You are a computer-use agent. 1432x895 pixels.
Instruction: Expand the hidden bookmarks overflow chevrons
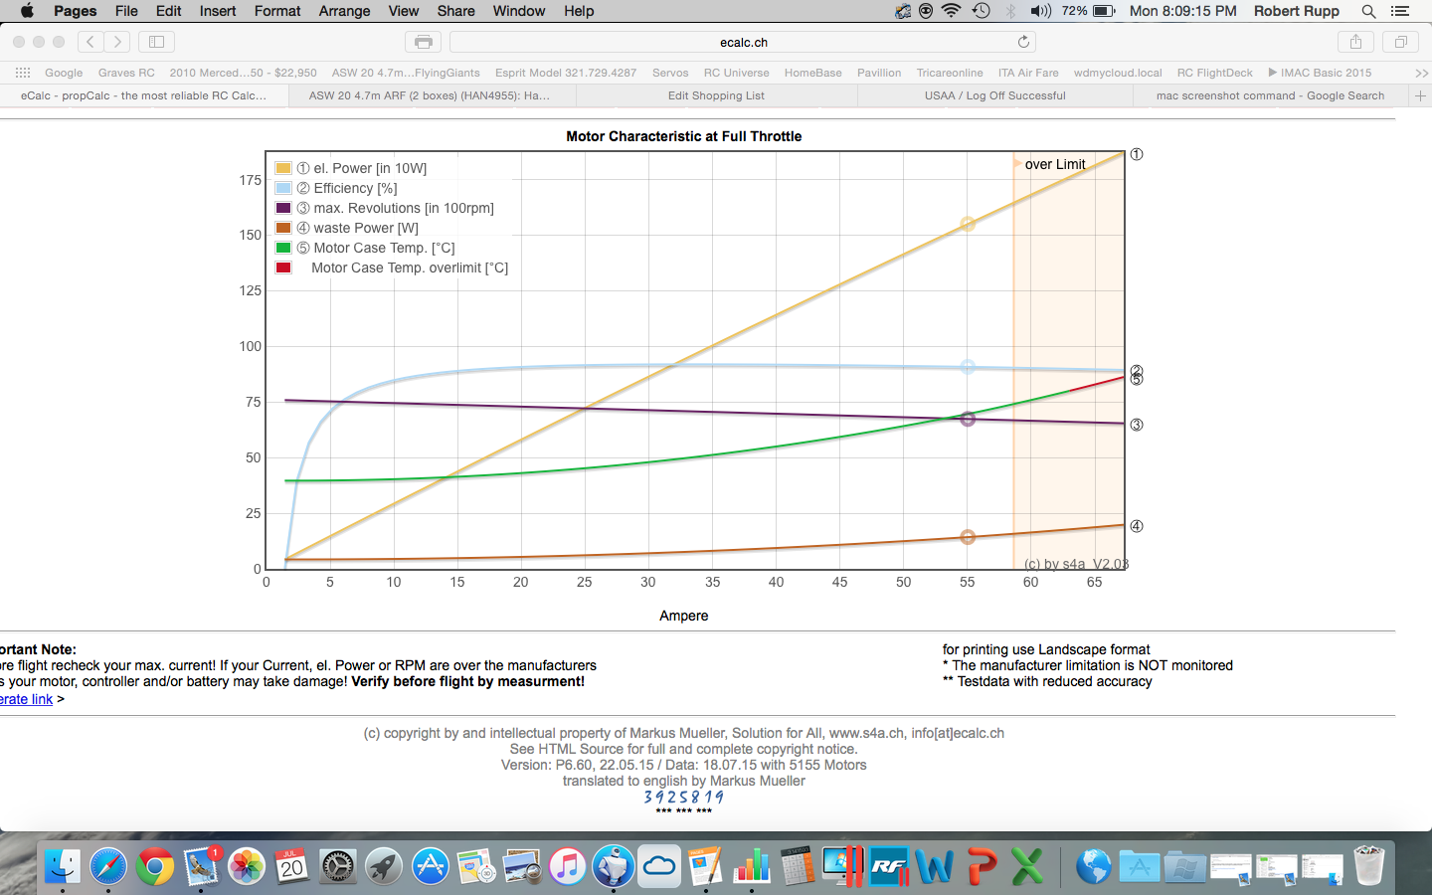(1421, 73)
